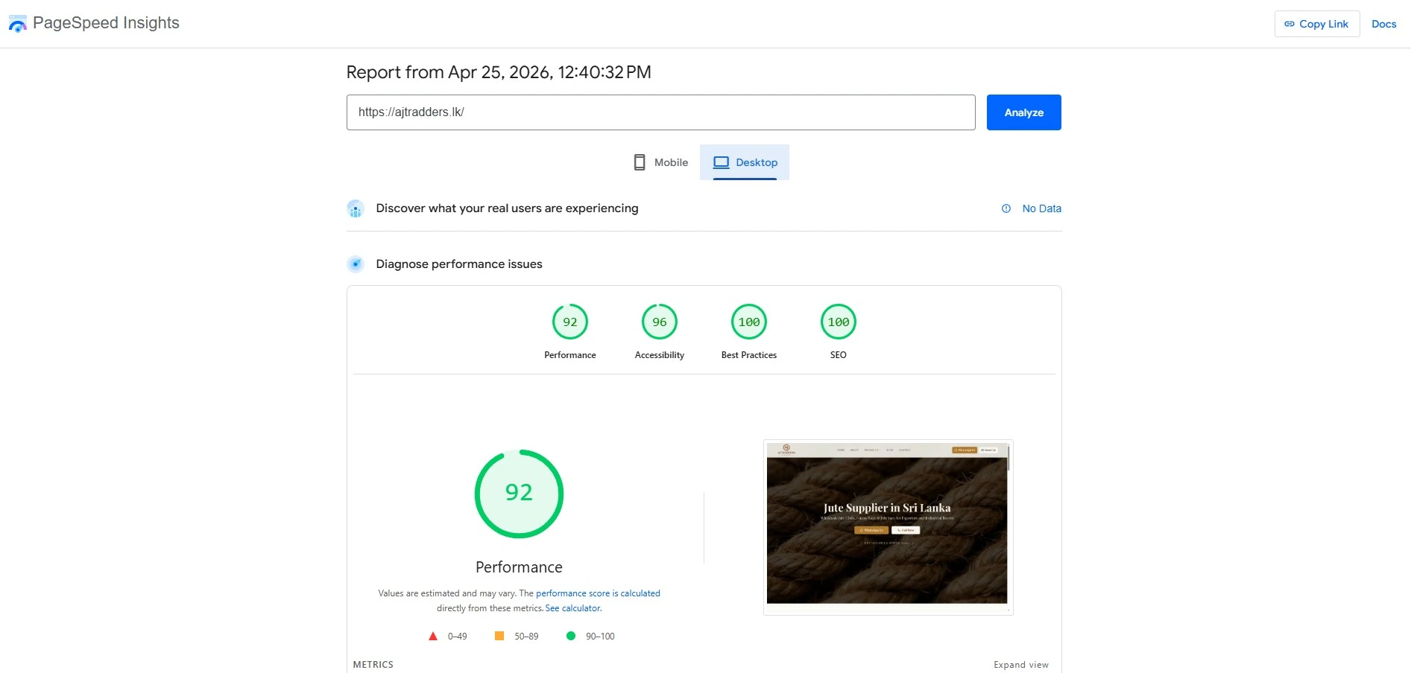
Task: Click the SEO label text
Action: [839, 355]
